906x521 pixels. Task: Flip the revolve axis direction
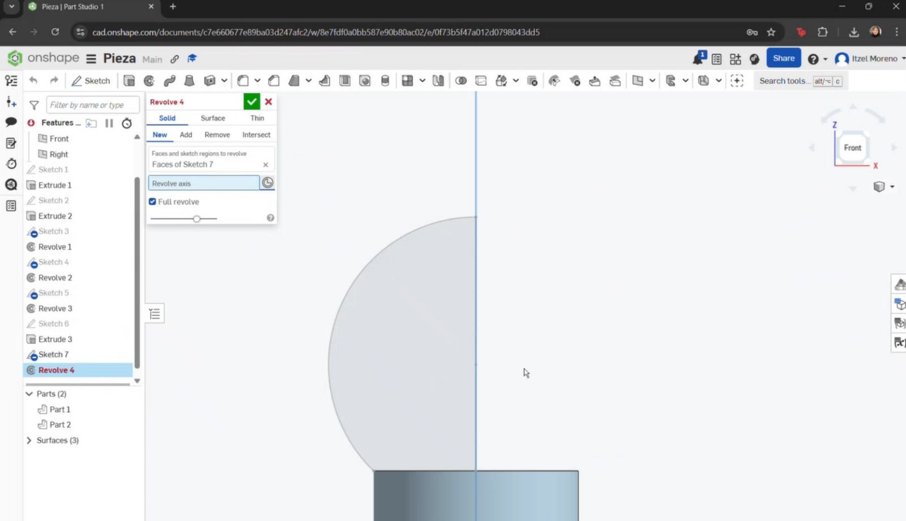(267, 182)
